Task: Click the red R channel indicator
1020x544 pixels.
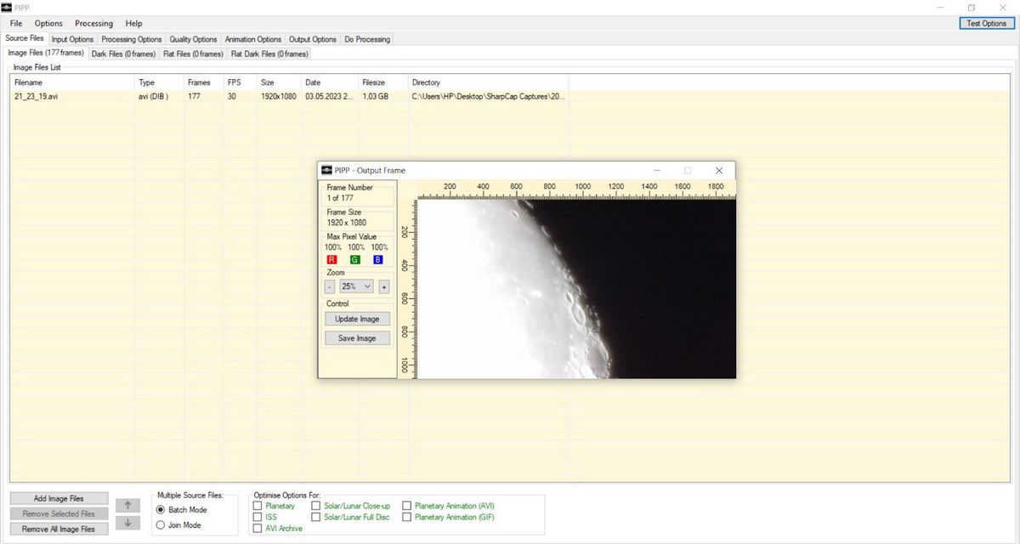Action: tap(331, 259)
